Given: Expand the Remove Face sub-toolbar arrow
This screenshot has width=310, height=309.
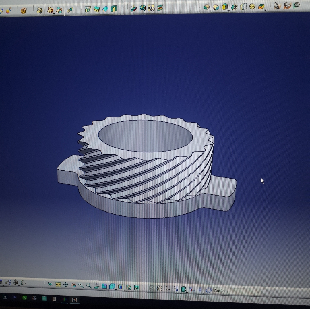Looking at the screenshot, I should [265, 10].
